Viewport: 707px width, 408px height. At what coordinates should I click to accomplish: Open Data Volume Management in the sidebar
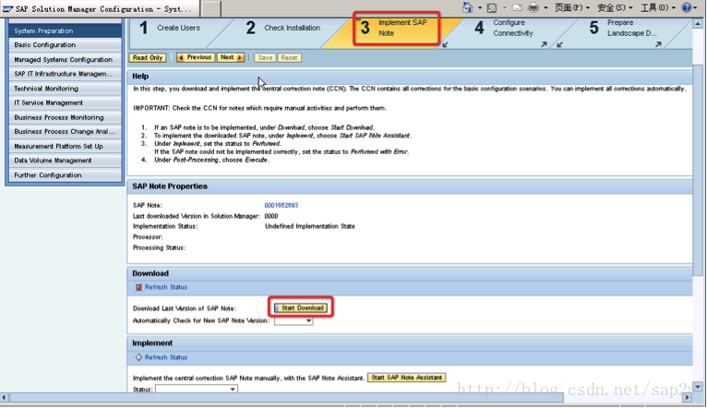pyautogui.click(x=65, y=161)
